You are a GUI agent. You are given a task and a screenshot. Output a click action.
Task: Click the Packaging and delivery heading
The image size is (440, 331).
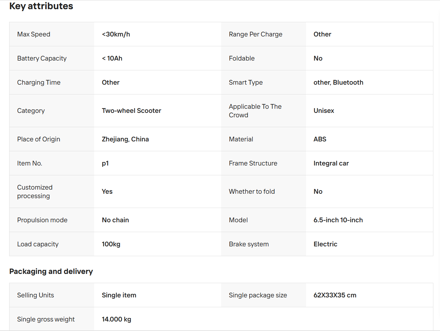coord(51,271)
